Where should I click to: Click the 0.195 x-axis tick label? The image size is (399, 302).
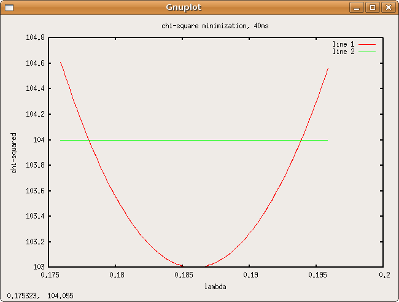tap(317, 275)
